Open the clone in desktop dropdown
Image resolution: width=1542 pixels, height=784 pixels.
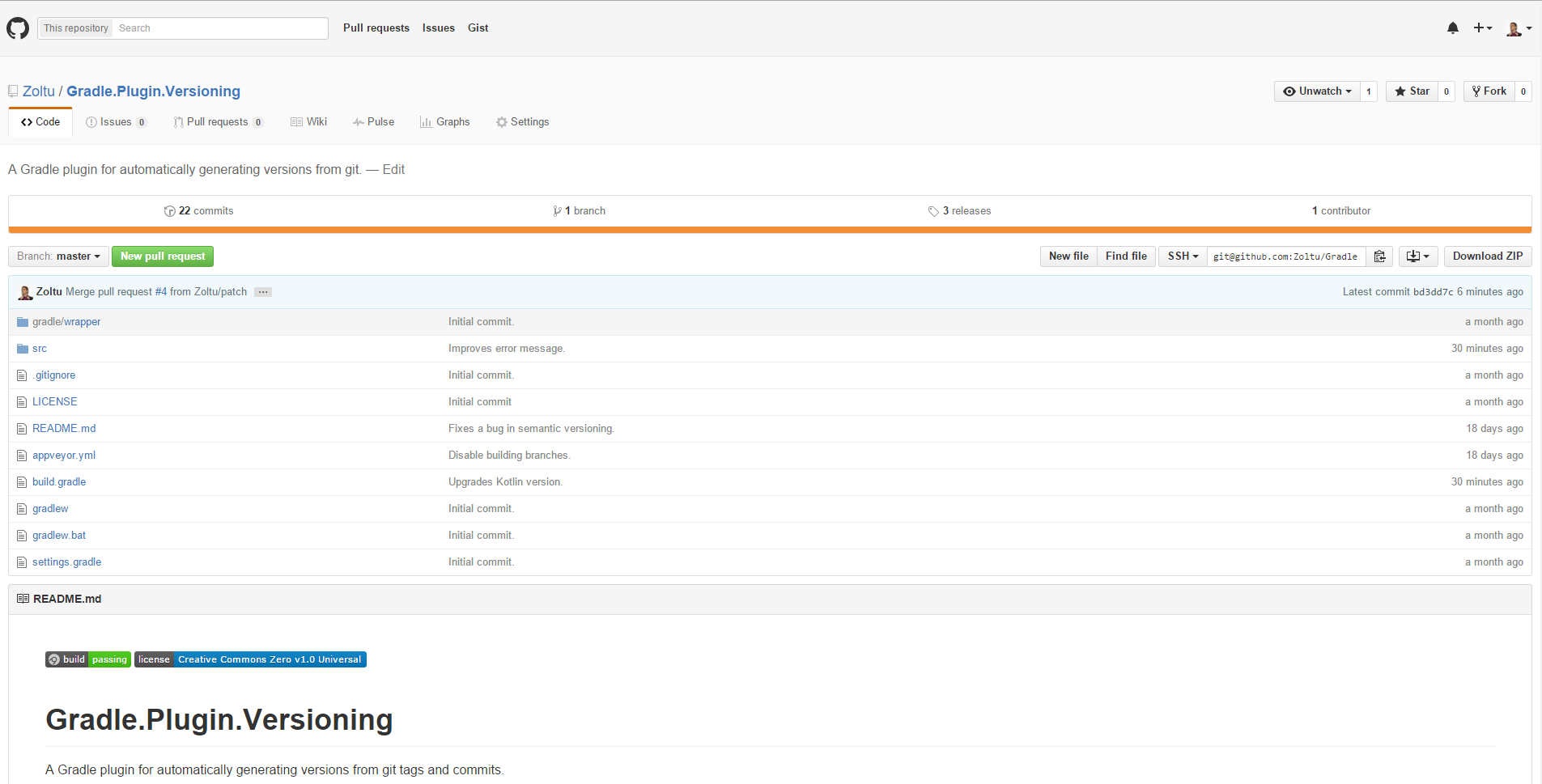click(x=1418, y=256)
